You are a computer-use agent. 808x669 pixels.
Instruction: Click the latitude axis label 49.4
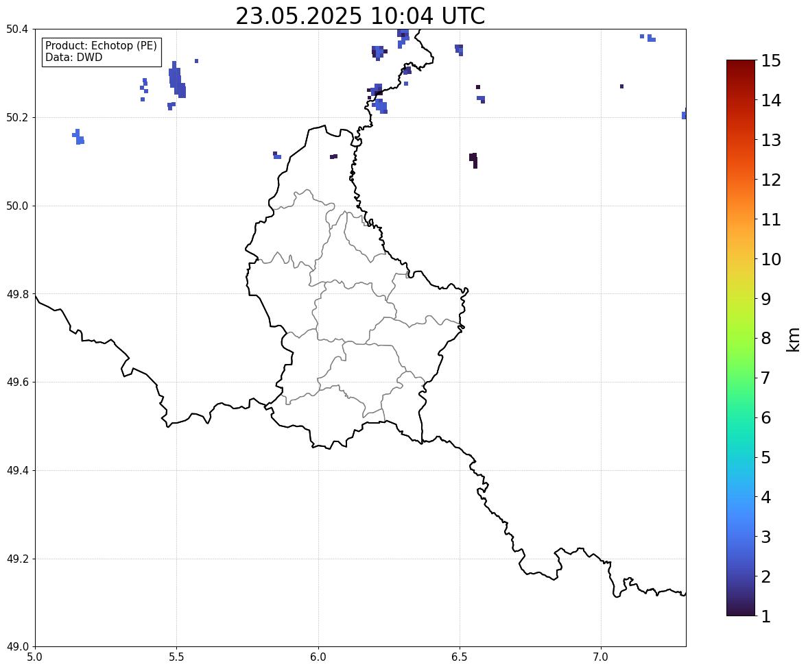[18, 470]
